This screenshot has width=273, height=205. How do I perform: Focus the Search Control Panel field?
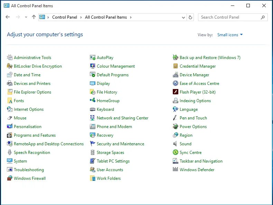(x=233, y=17)
